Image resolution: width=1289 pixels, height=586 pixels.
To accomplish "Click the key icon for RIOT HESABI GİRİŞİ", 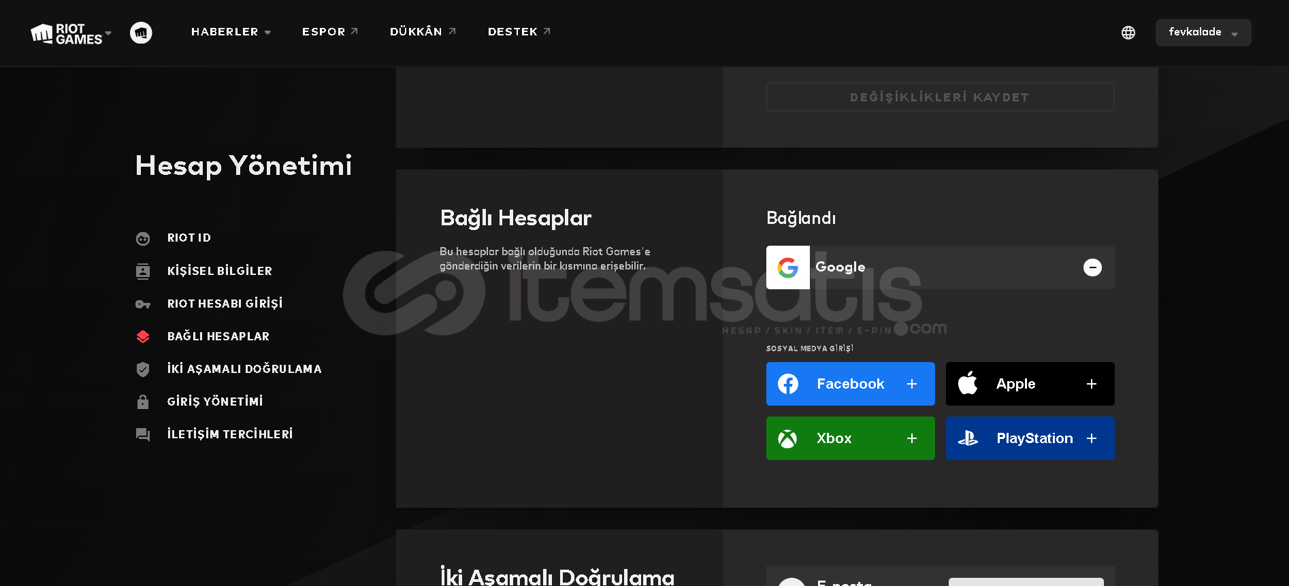I will click(x=143, y=304).
